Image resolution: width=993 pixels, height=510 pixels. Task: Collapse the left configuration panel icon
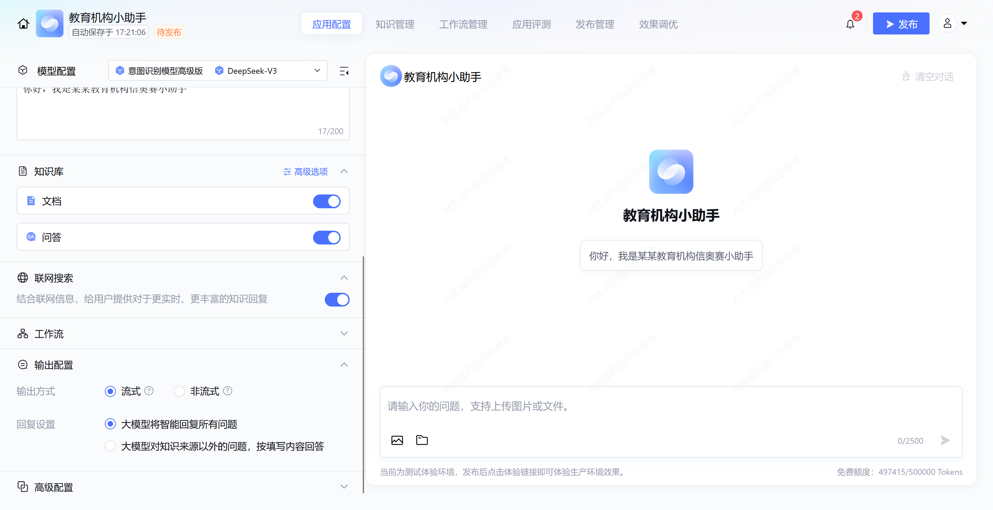pyautogui.click(x=344, y=71)
